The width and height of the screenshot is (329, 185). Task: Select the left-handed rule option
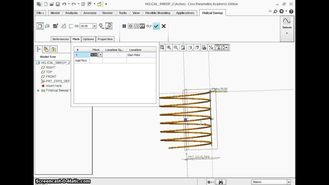(x=102, y=26)
